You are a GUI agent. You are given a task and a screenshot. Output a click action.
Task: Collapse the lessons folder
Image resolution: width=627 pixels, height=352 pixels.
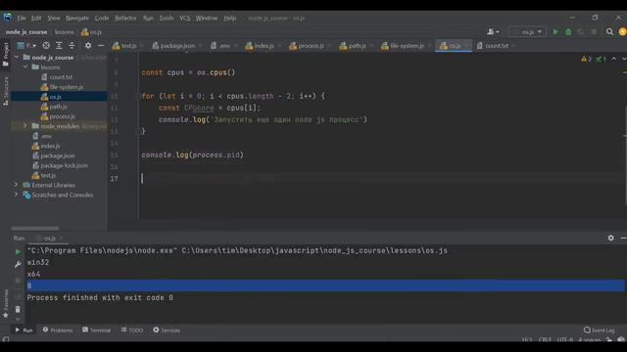[25, 67]
